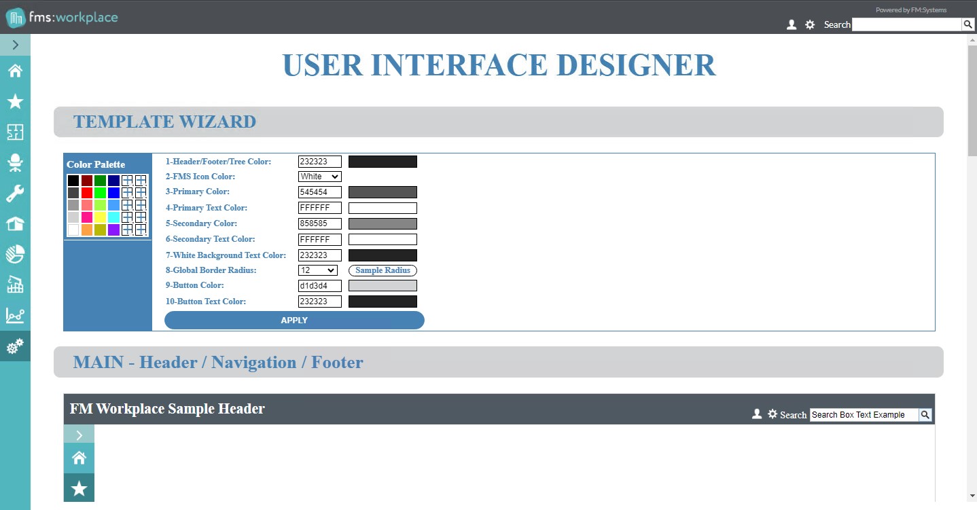Open the construction crane icon in sidebar
This screenshot has height=510, width=977.
coord(15,285)
